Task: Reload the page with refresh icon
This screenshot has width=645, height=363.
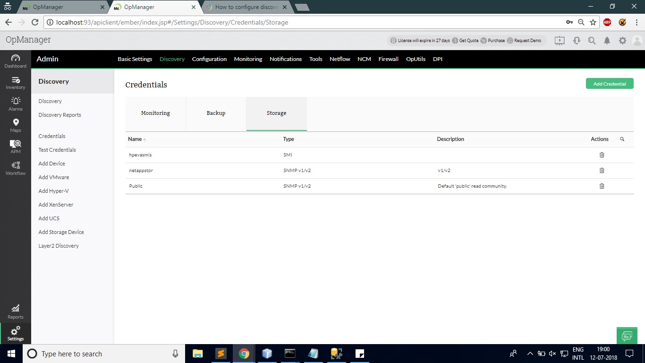Action: [34, 22]
